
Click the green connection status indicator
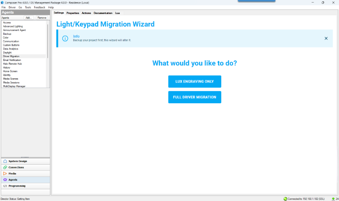[x=285, y=199]
